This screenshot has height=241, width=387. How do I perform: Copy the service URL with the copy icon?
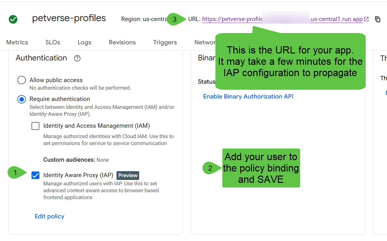[378, 19]
